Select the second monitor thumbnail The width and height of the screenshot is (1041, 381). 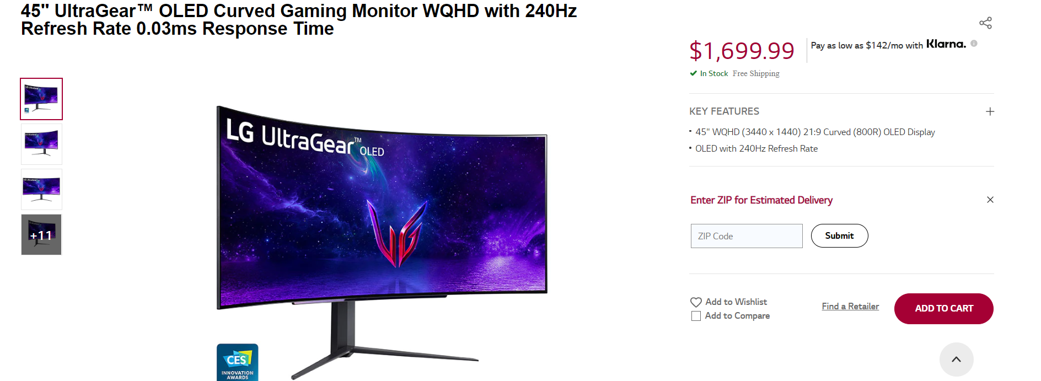[41, 144]
